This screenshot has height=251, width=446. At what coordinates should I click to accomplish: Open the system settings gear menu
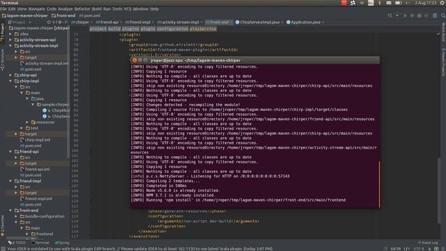443,3
